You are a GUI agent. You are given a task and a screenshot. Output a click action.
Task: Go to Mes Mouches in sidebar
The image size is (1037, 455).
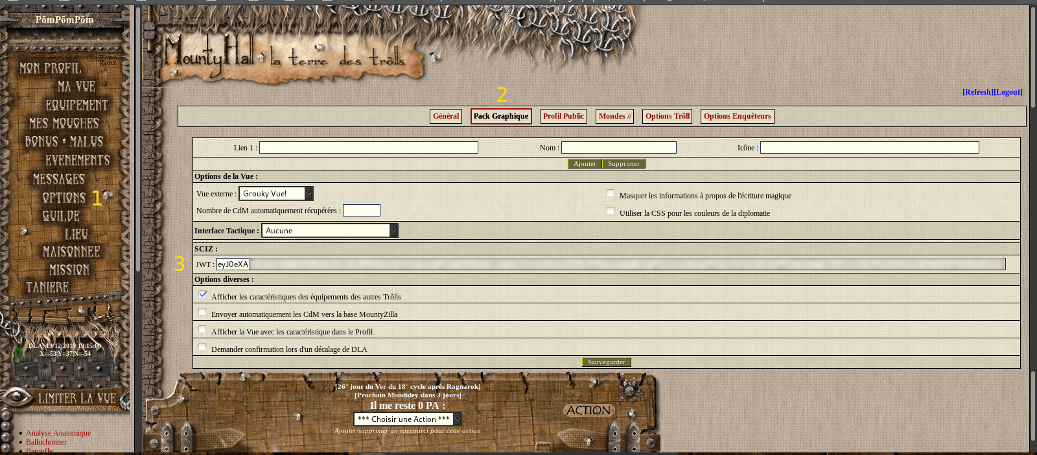tap(64, 123)
